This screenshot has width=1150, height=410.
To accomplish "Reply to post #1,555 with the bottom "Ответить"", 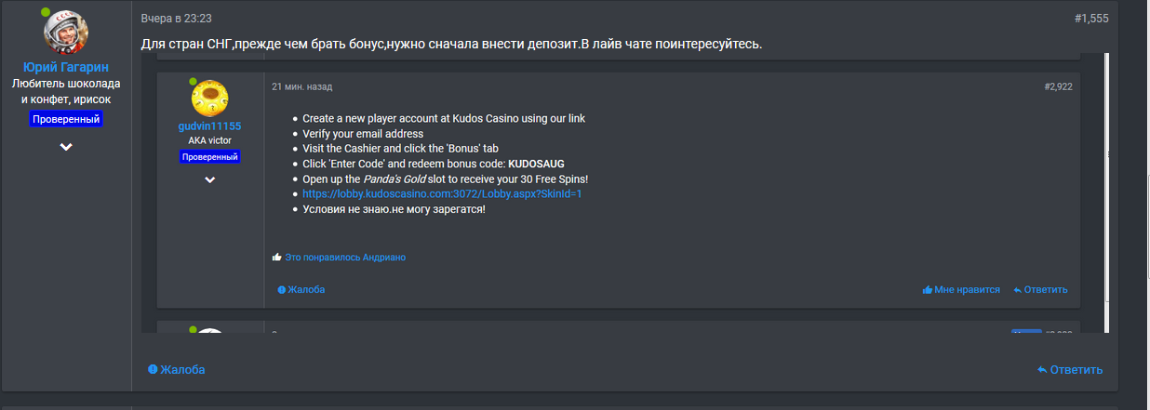I will [x=1070, y=370].
